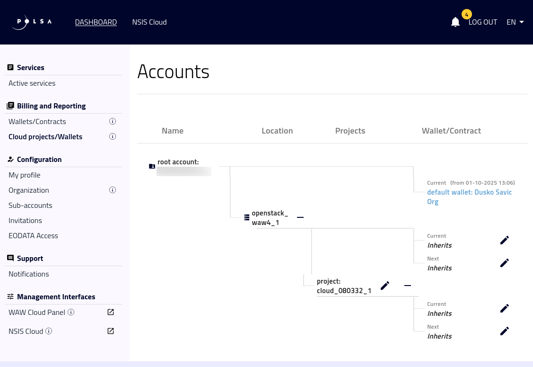This screenshot has height=367, width=533.
Task: Open the EN language dropdown
Action: coord(515,22)
